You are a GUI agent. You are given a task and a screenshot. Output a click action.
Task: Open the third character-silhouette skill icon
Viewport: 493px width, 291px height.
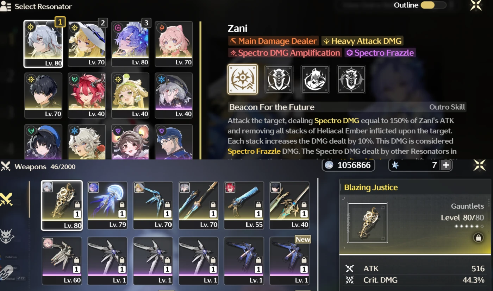pos(315,79)
